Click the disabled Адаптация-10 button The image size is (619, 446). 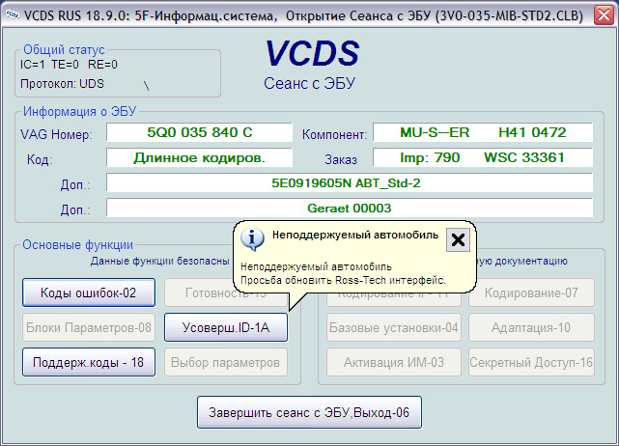click(531, 327)
